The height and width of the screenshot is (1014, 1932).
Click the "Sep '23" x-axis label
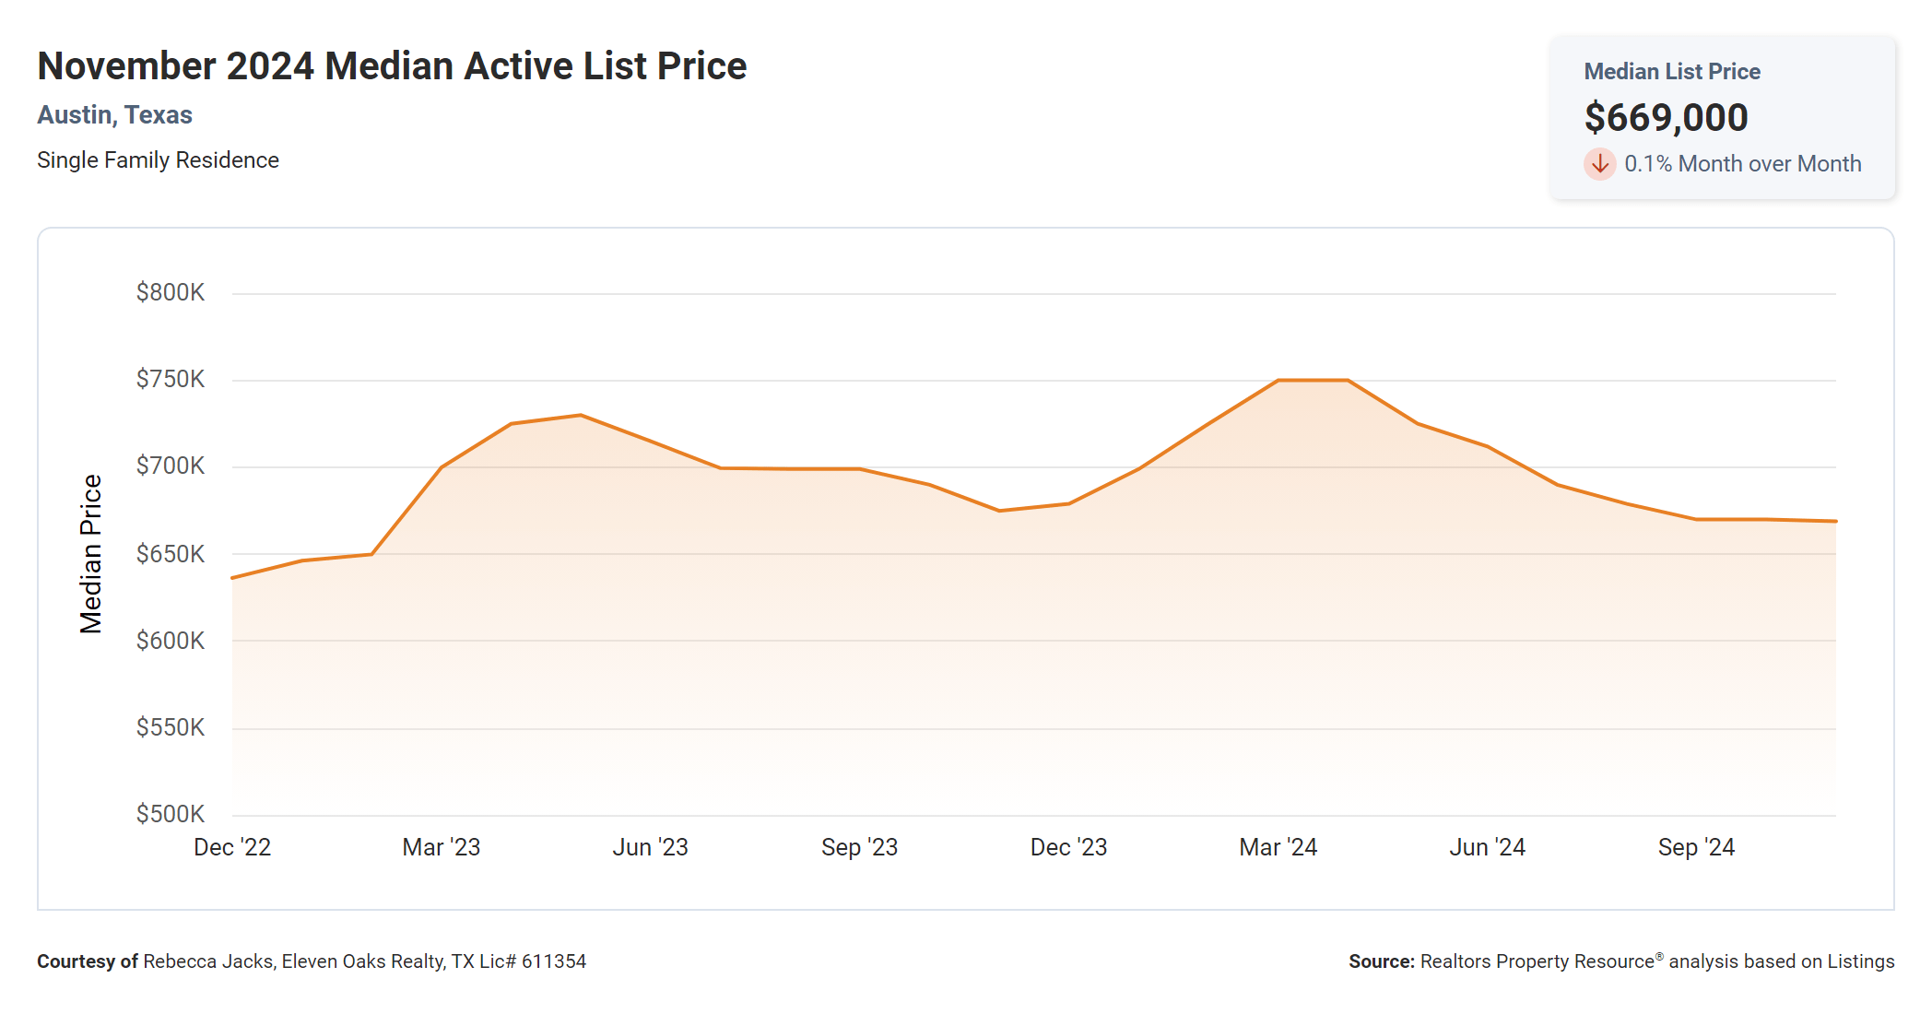[x=859, y=847]
